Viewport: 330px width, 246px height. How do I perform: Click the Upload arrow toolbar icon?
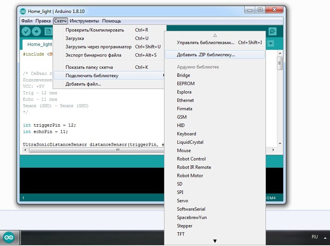pos(36,32)
